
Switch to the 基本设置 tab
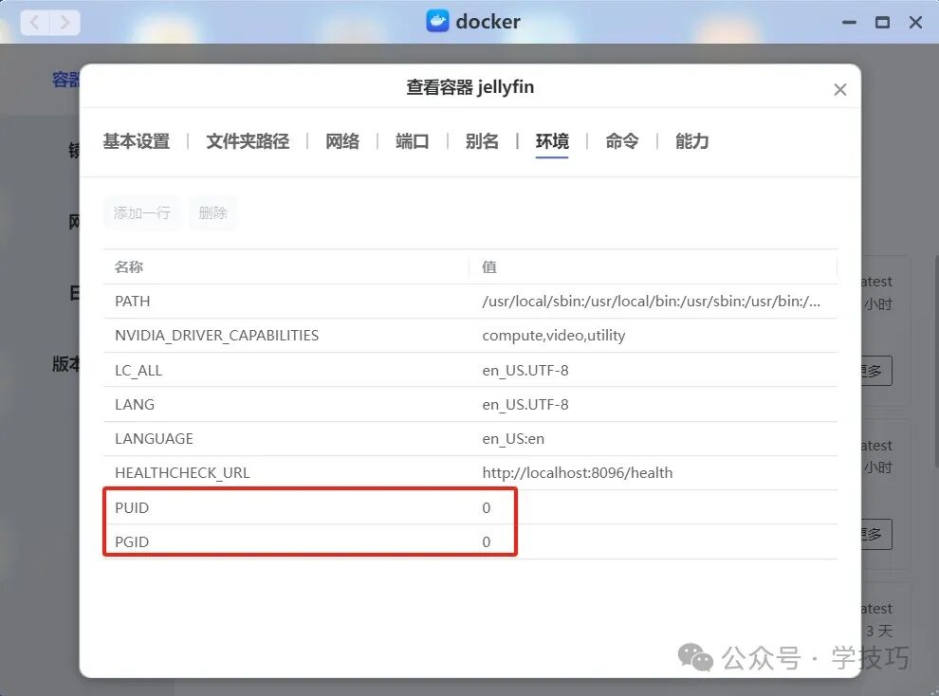138,140
